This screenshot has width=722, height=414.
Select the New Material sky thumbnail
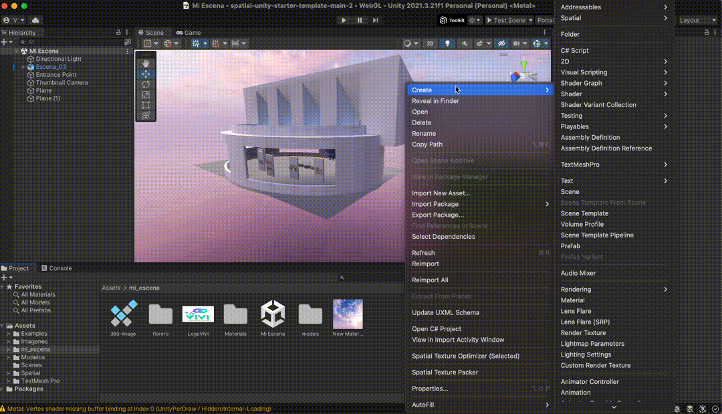348,314
